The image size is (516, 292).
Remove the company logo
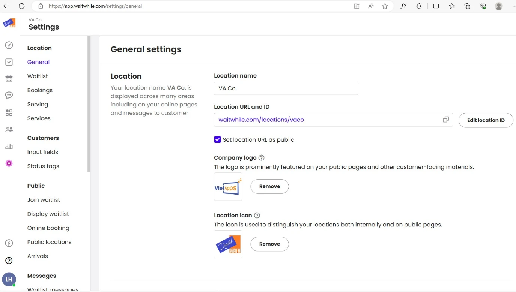point(269,186)
